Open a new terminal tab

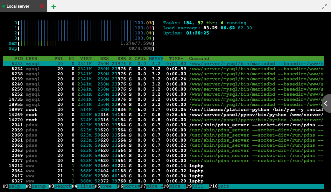click(x=53, y=6)
